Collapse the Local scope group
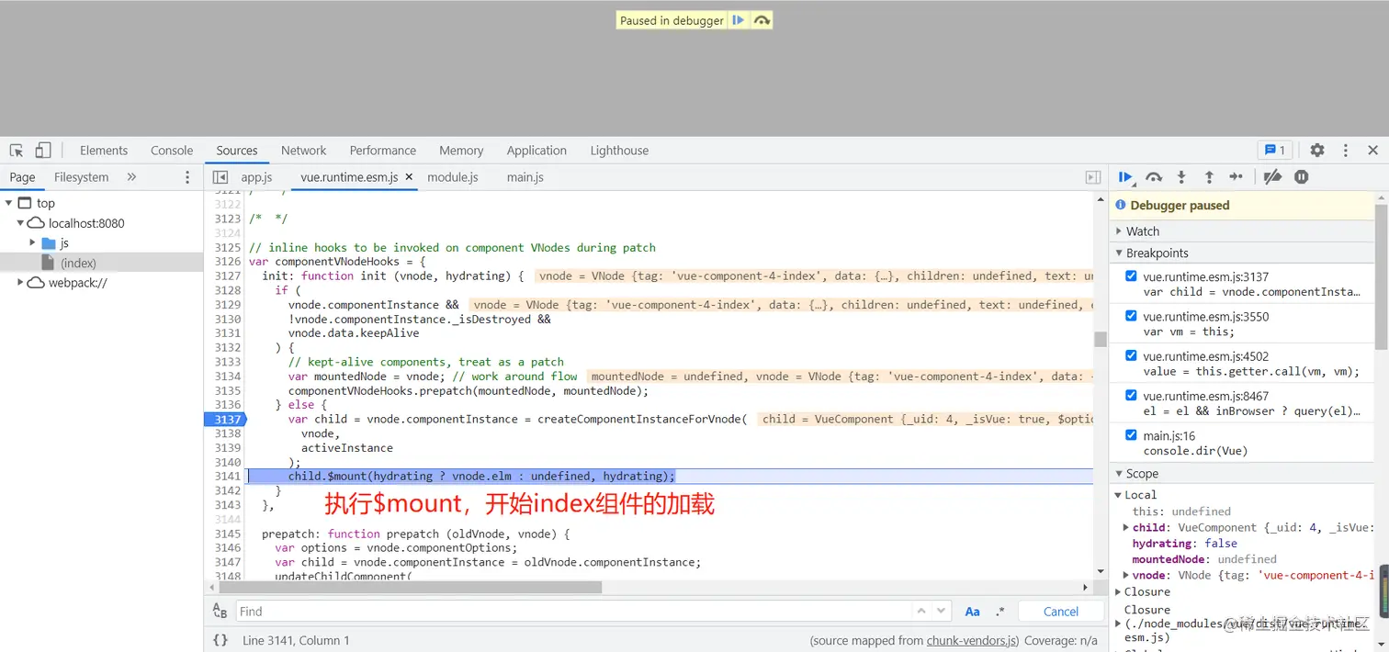1389x652 pixels. click(1119, 495)
